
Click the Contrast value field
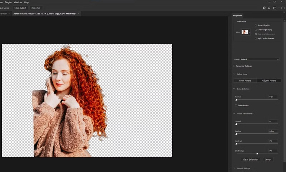(x=273, y=141)
